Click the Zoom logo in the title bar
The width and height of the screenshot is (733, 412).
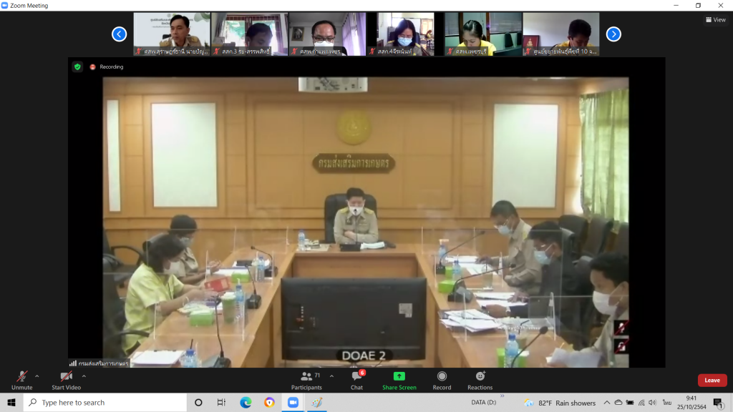pyautogui.click(x=5, y=6)
